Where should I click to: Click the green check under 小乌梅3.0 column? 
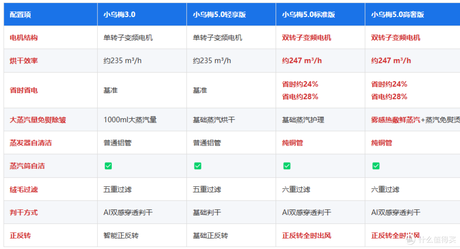point(108,166)
